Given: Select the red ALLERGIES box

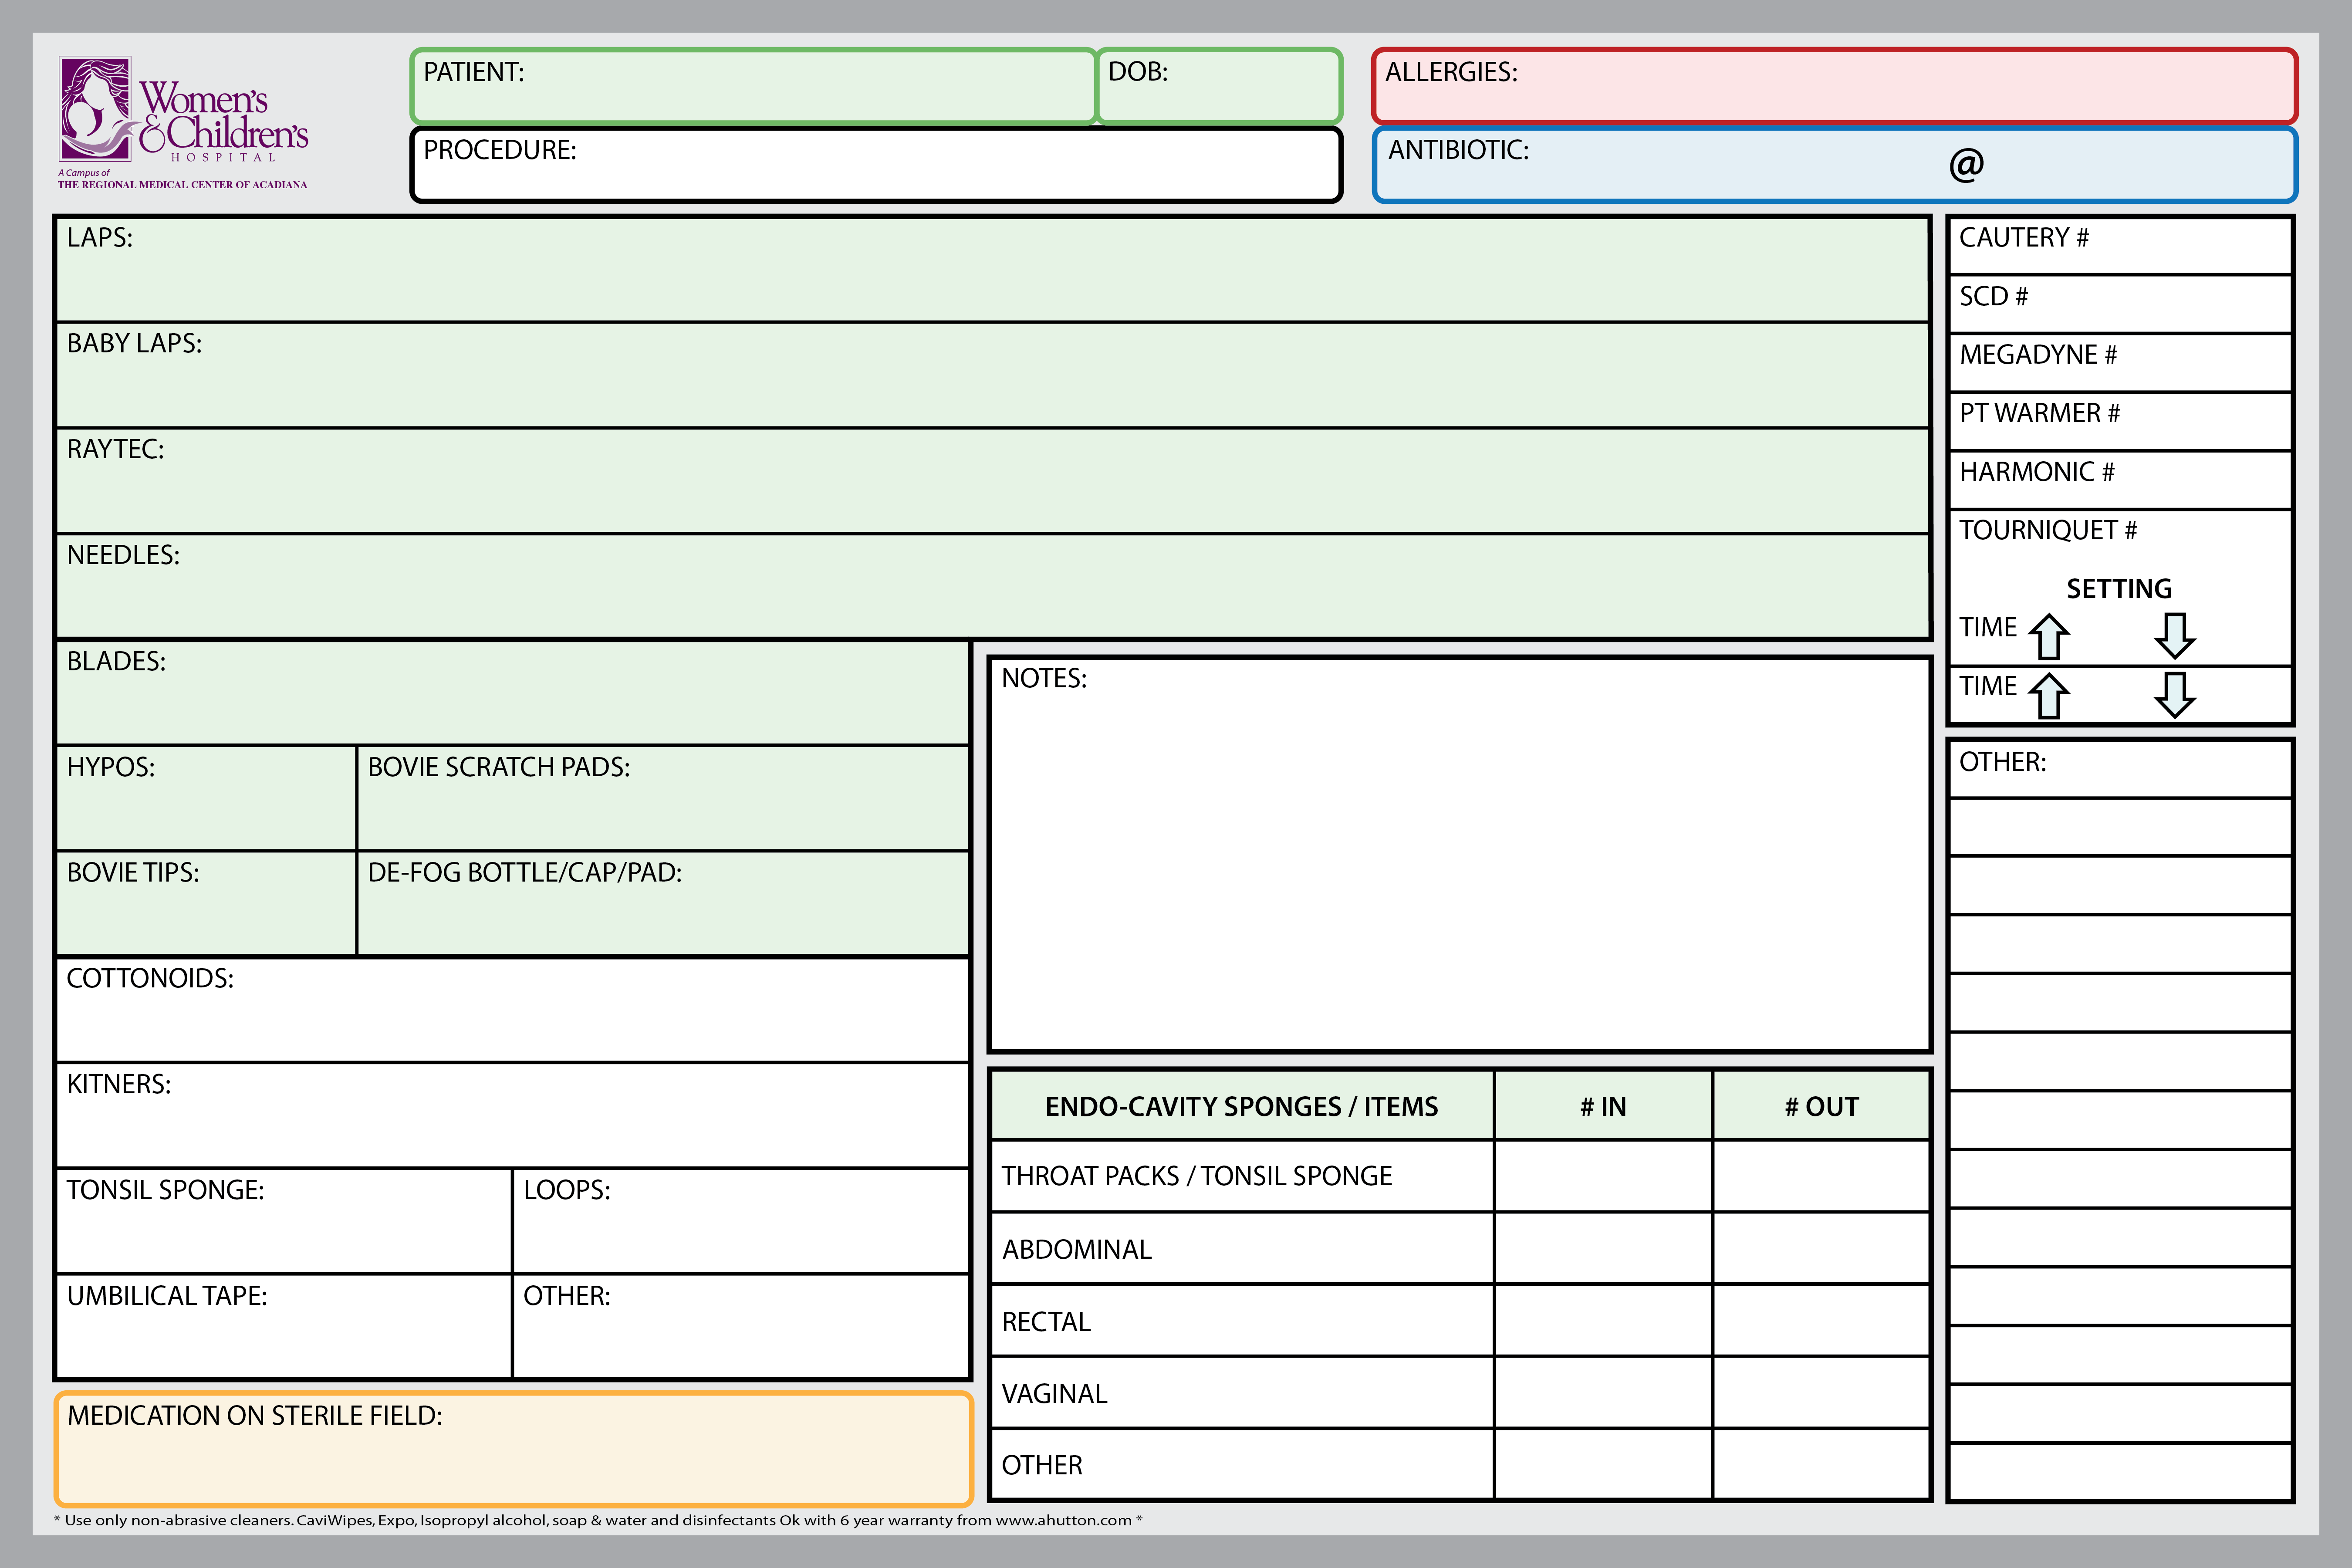Looking at the screenshot, I should point(1834,86).
